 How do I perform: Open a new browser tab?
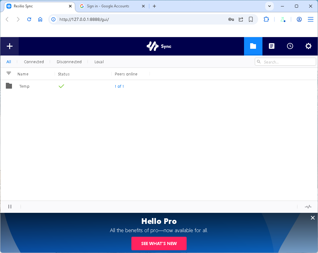pos(154,6)
